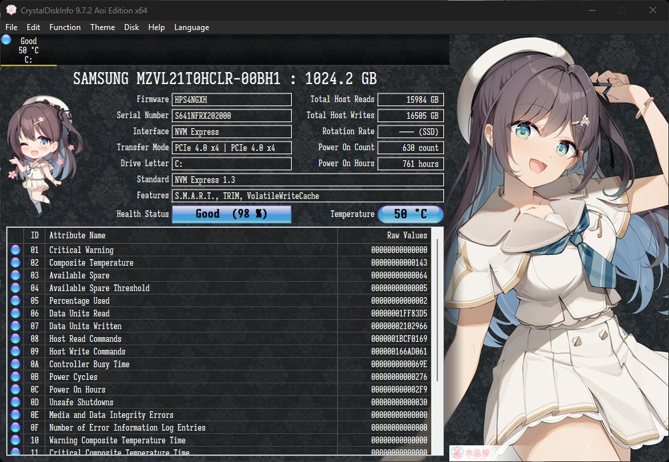The width and height of the screenshot is (669, 462).
Task: Click the Features field with S.M.A.R.T., TRIM
Action: click(x=308, y=196)
